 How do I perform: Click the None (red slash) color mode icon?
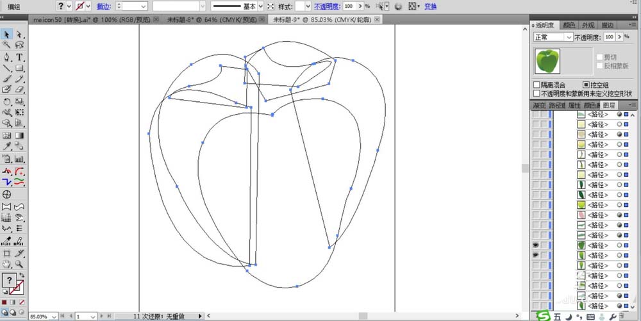(x=22, y=302)
